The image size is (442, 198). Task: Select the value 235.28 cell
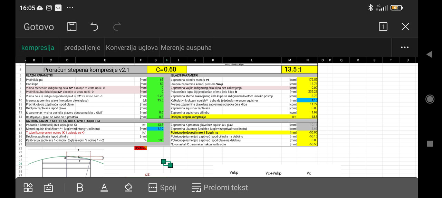pyautogui.click(x=308, y=92)
